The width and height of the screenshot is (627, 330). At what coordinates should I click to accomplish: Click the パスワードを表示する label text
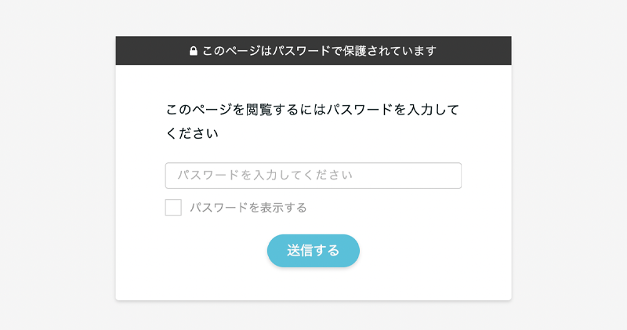point(248,208)
